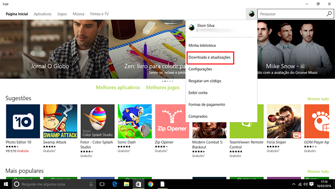Expand the hidden system tray icons
This screenshot has height=189, width=335.
[294, 184]
